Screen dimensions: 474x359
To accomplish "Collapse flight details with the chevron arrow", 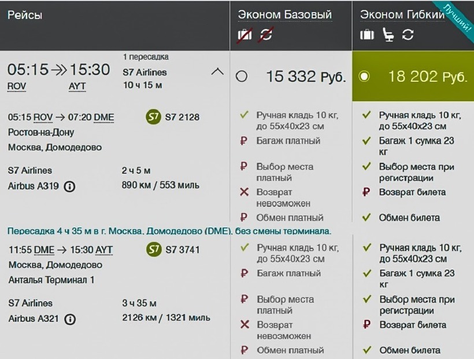I will (217, 72).
